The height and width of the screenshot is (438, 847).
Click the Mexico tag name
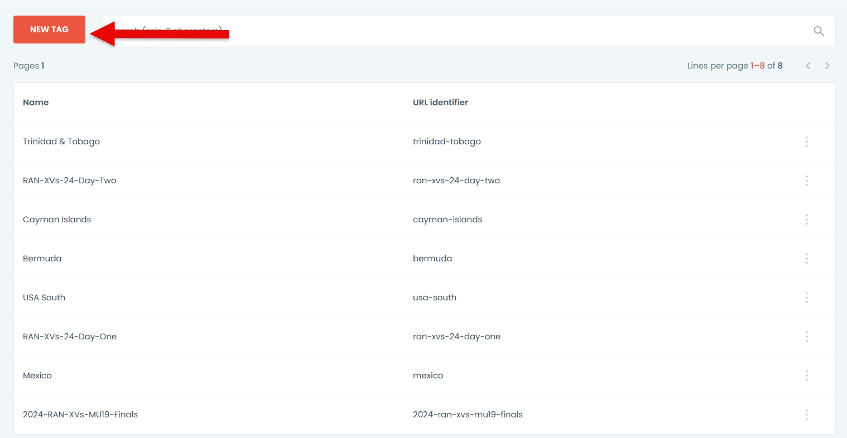pos(37,376)
